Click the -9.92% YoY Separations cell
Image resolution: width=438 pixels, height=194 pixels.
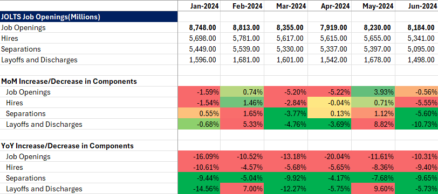[x=286, y=178]
